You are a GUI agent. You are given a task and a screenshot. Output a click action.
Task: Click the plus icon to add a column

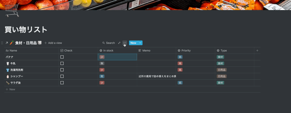tap(257, 50)
